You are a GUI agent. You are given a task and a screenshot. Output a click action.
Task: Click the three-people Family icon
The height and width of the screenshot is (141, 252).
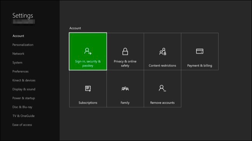point(125,88)
